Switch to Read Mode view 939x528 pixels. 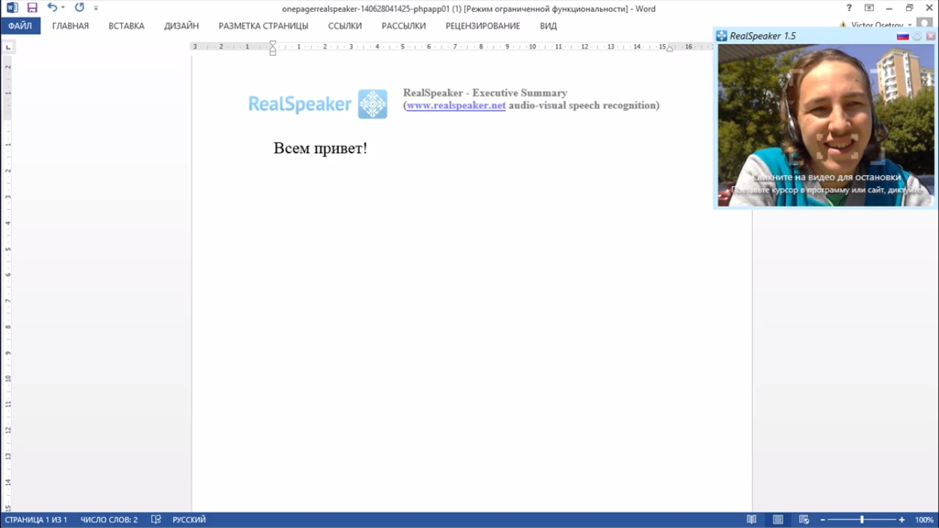(x=752, y=520)
